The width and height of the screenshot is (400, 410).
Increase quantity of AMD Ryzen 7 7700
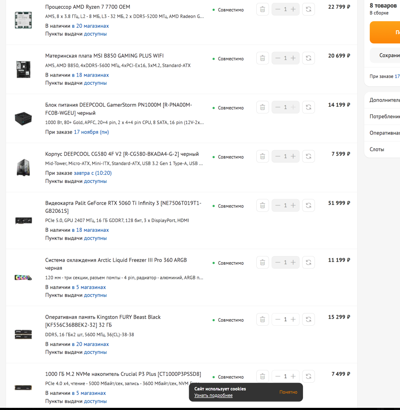tap(293, 10)
